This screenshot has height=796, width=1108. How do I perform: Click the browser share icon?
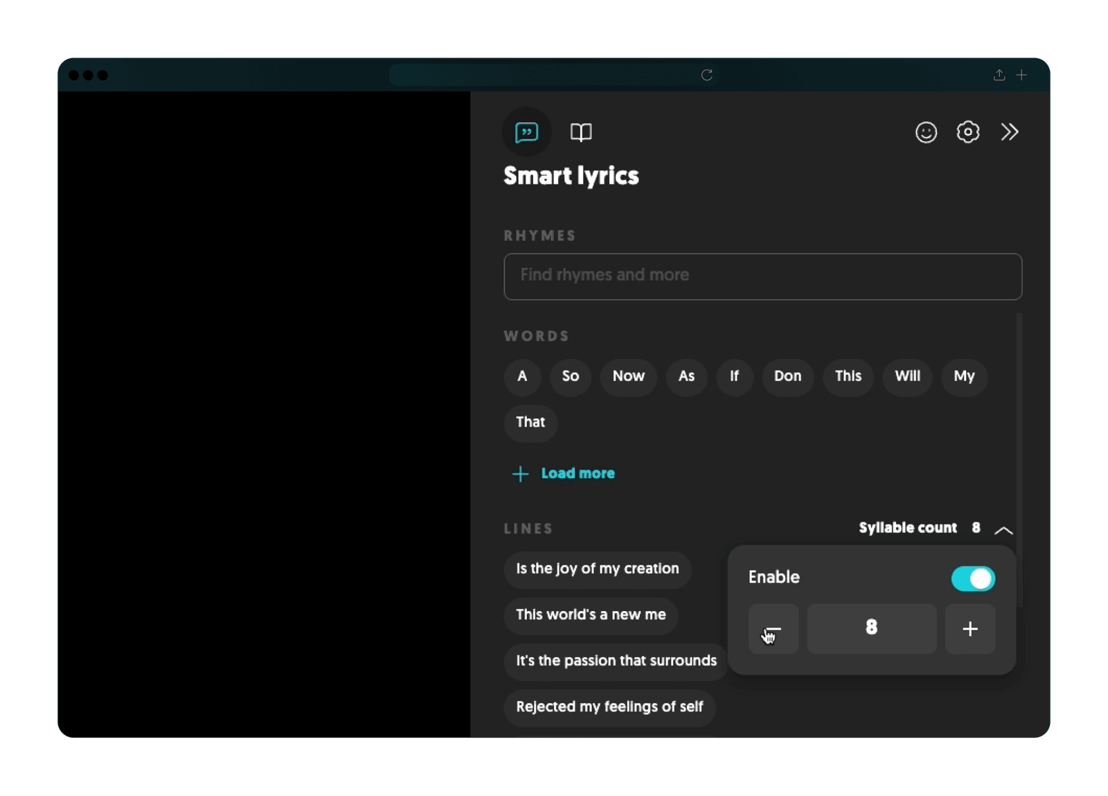point(999,75)
